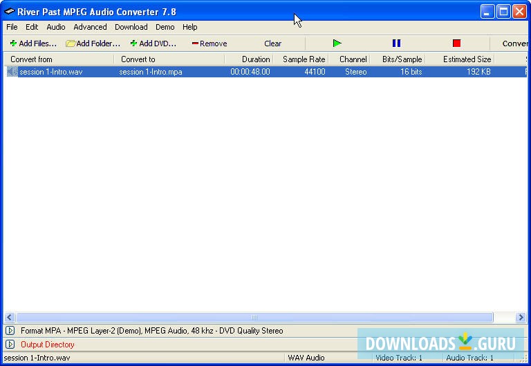Clear the file list
The height and width of the screenshot is (366, 531).
272,44
